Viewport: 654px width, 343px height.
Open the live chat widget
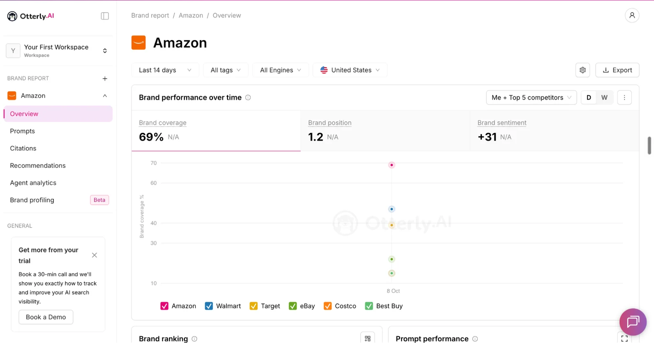[x=633, y=322]
